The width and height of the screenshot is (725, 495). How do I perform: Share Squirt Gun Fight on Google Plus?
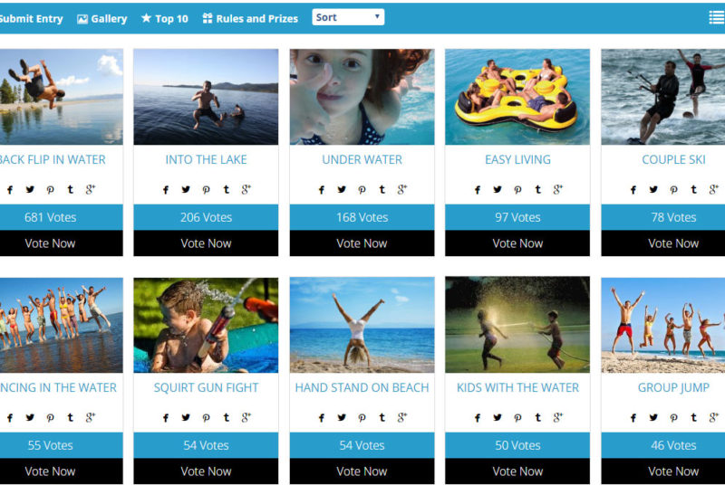click(x=246, y=417)
